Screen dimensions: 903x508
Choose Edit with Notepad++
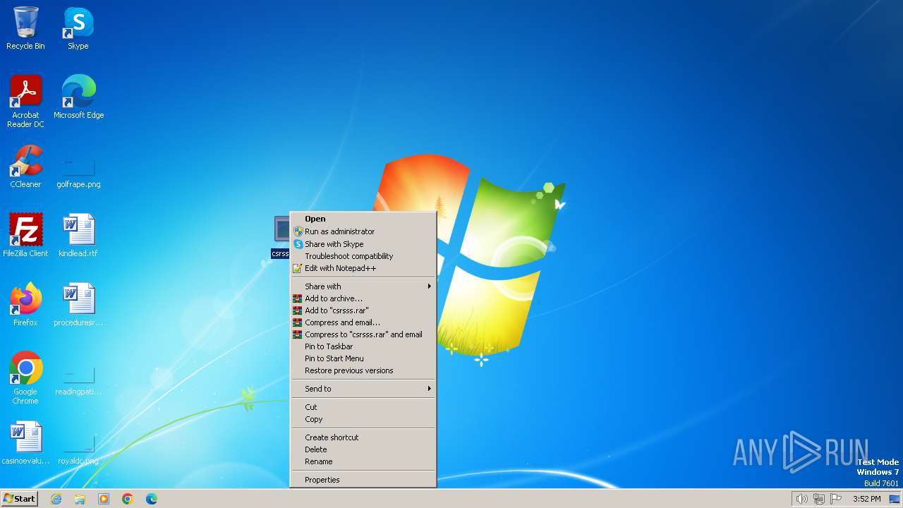363,268
